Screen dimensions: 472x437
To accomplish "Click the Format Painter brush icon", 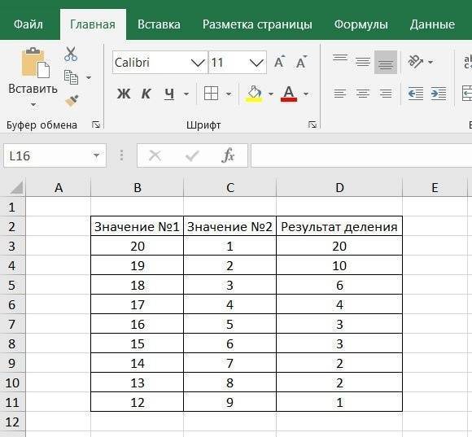I will click(72, 101).
